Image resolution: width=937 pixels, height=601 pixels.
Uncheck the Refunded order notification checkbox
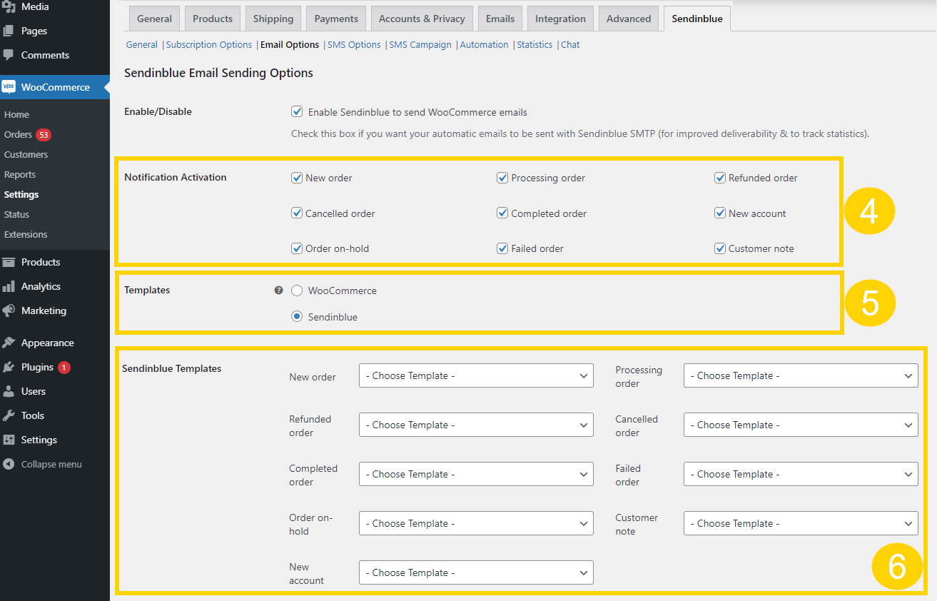coord(720,178)
